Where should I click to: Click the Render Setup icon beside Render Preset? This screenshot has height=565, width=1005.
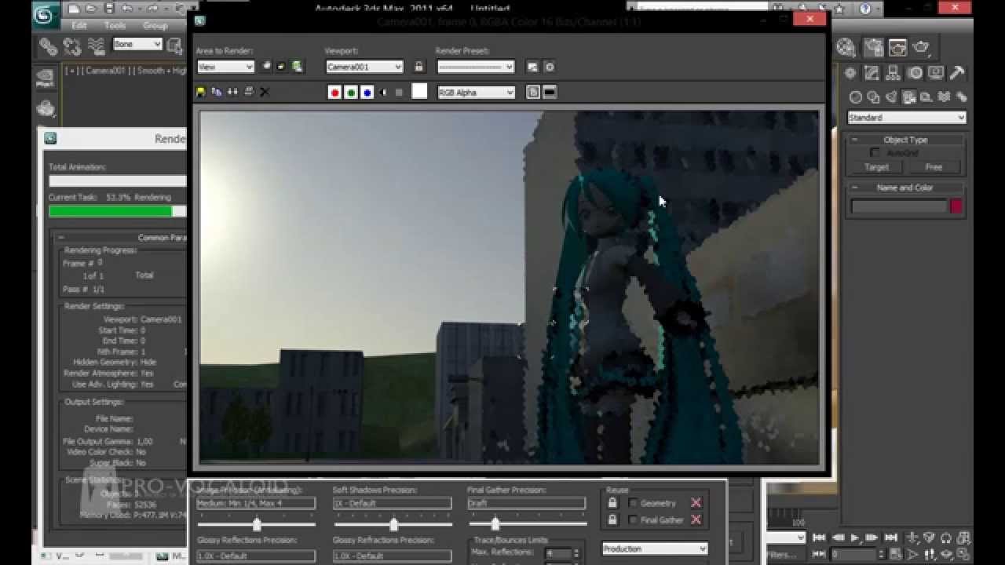[x=532, y=67]
